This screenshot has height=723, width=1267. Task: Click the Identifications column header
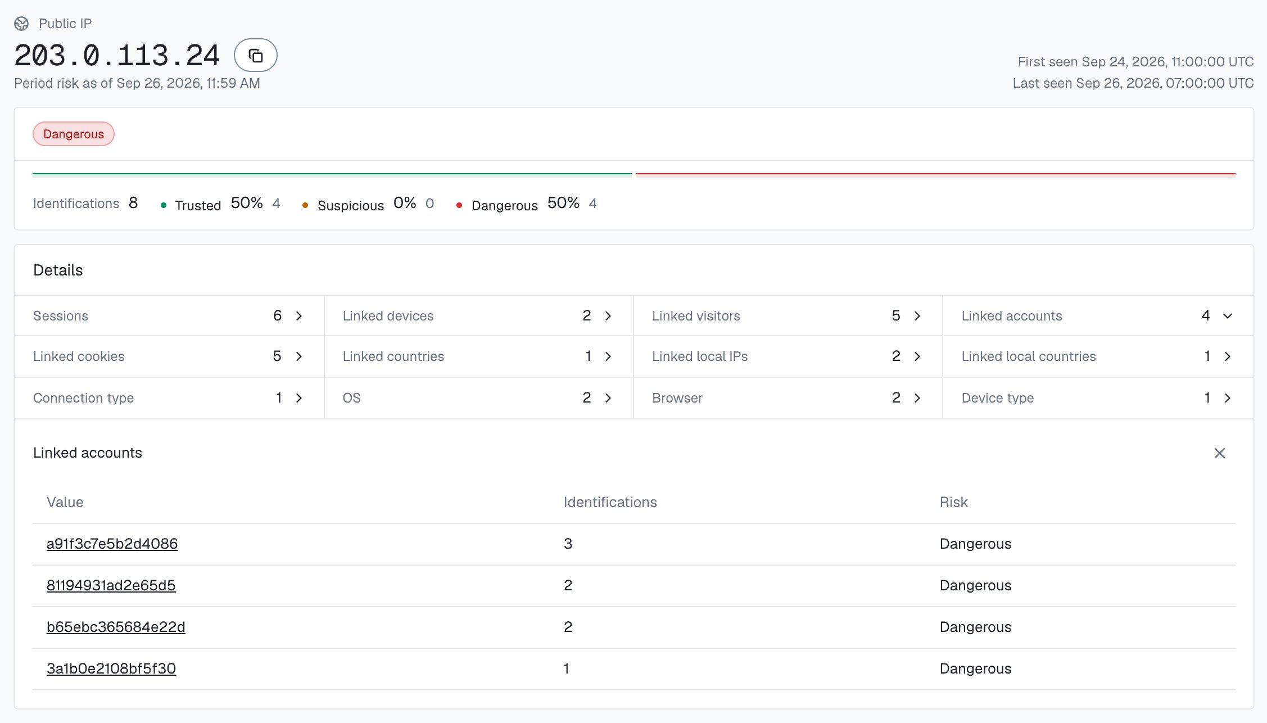click(x=610, y=502)
